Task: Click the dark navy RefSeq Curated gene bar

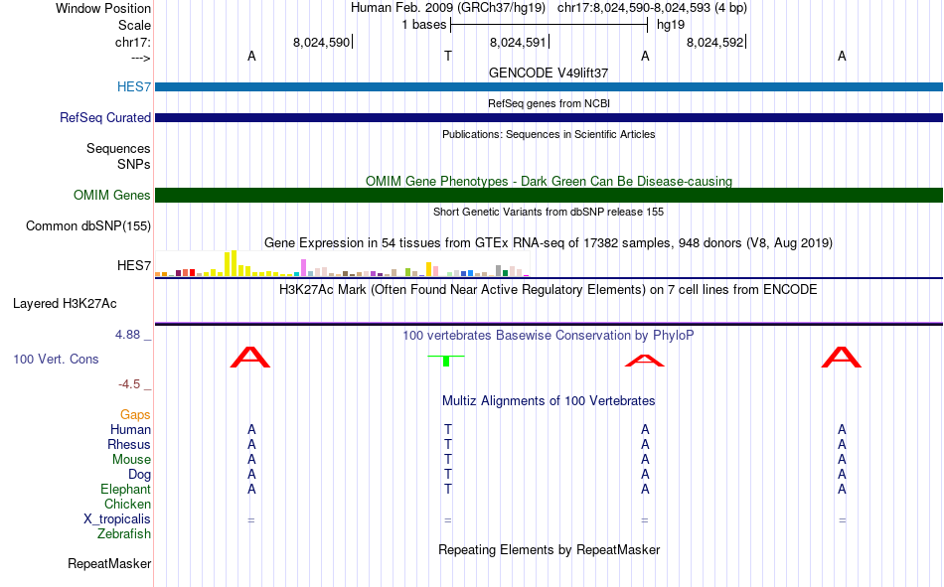Action: (x=549, y=117)
